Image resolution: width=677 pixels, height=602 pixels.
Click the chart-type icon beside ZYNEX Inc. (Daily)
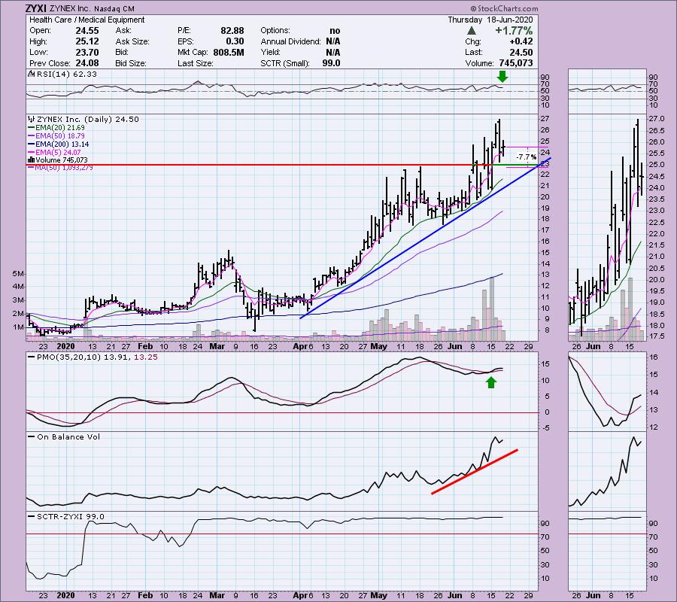[x=31, y=119]
